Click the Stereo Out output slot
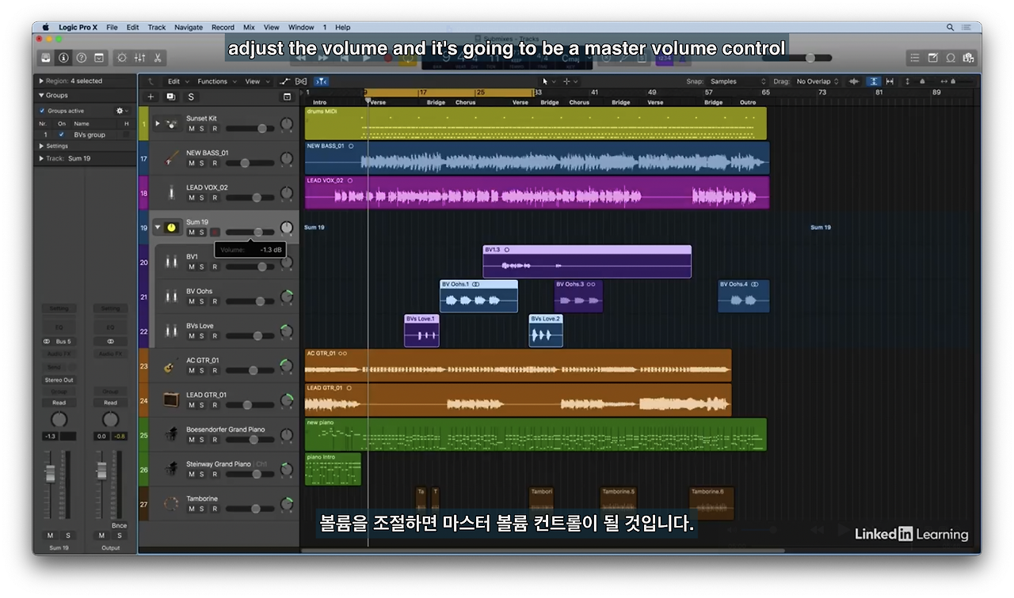 click(59, 380)
